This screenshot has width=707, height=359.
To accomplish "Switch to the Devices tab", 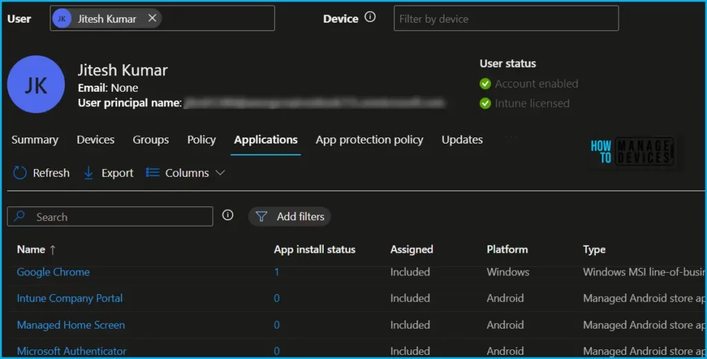I will point(95,140).
